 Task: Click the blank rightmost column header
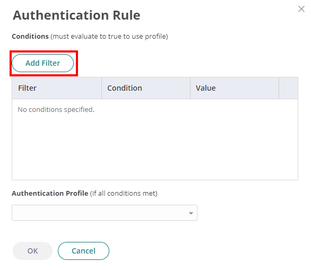[288, 88]
